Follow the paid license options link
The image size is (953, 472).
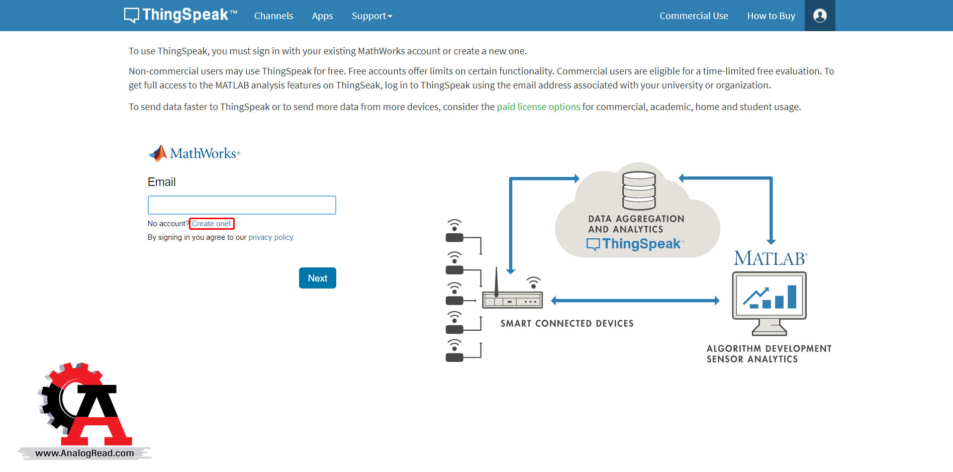(538, 107)
